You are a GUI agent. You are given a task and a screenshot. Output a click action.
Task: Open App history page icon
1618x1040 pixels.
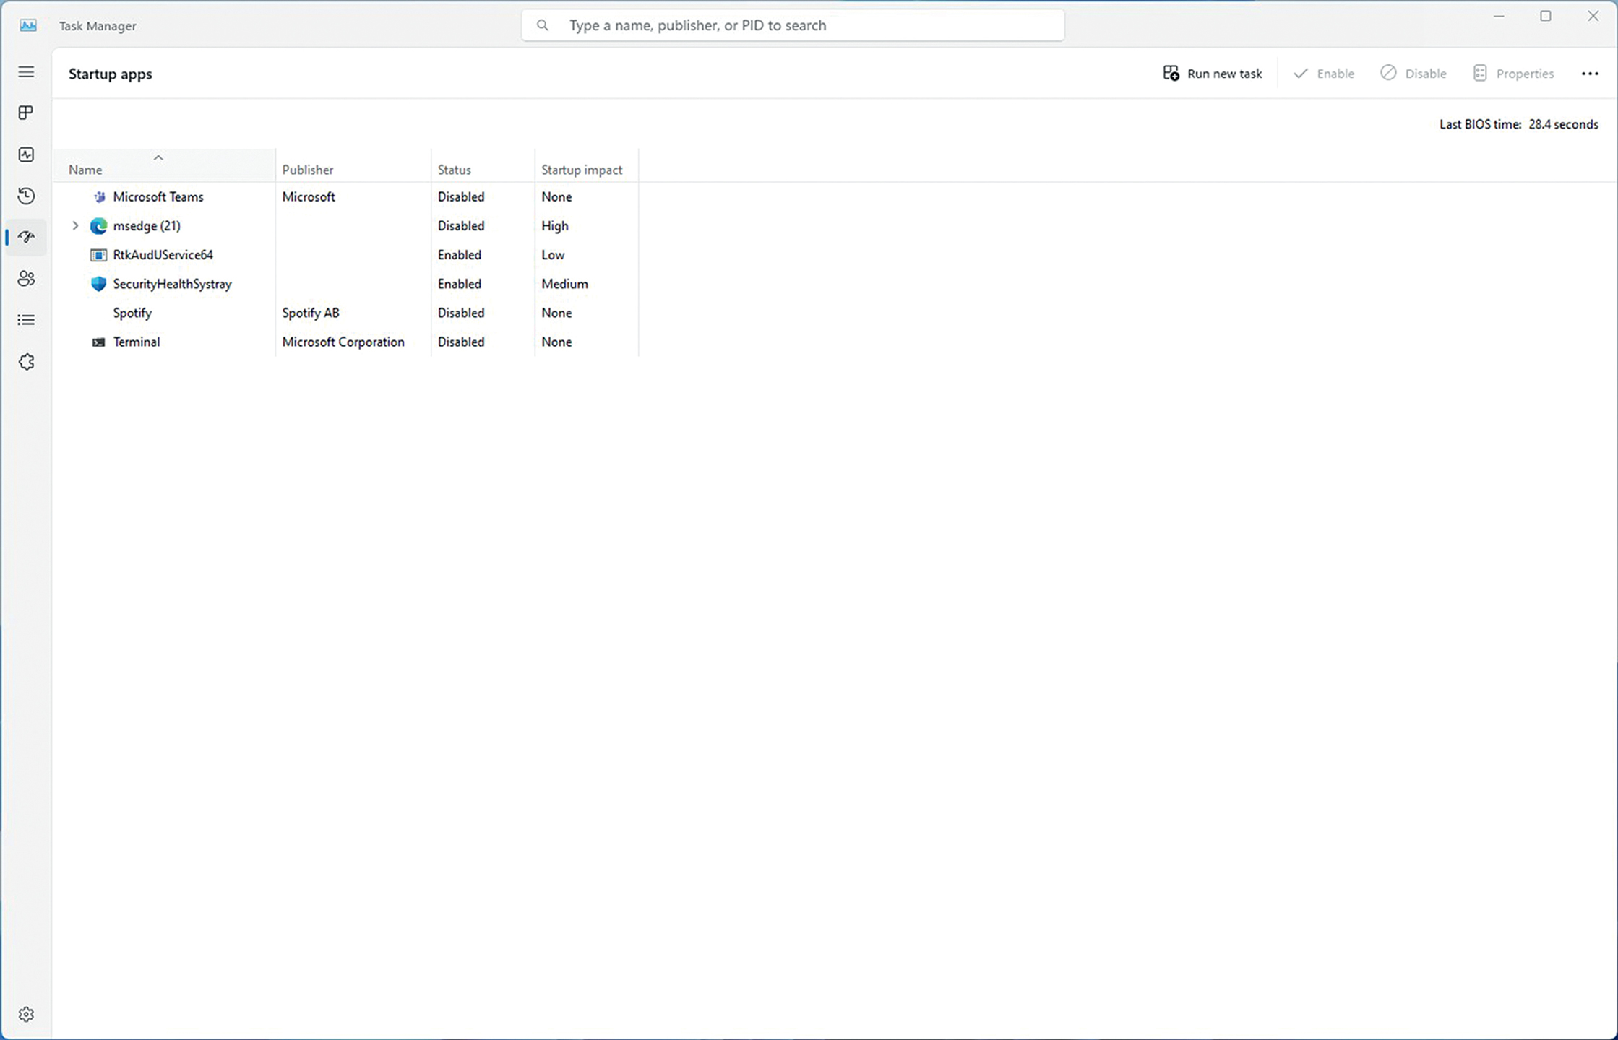pos(26,196)
